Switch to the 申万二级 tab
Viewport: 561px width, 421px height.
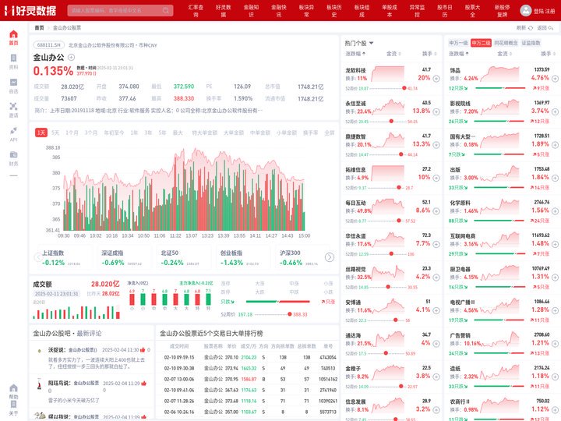[x=481, y=43]
